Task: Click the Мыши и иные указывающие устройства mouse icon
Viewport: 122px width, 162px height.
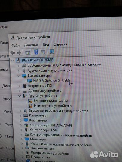Action: (27, 143)
